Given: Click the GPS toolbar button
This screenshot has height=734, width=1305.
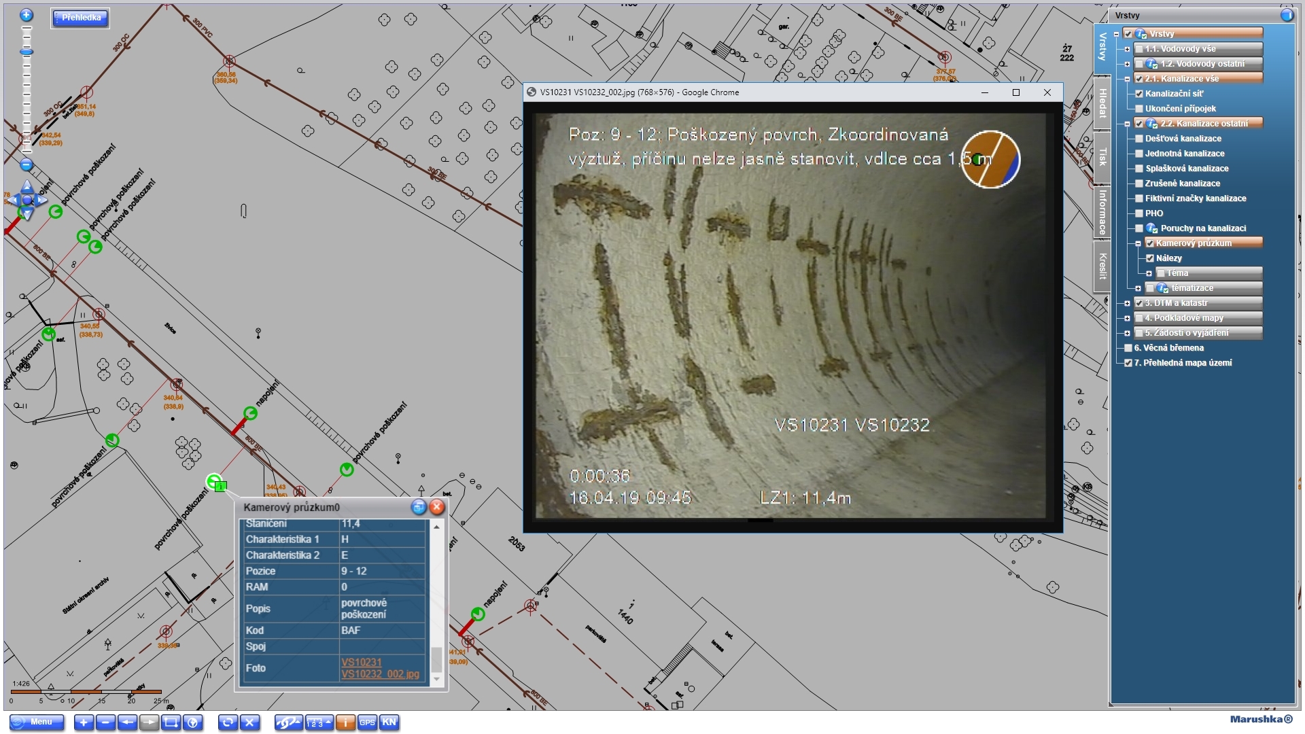Looking at the screenshot, I should 367,722.
